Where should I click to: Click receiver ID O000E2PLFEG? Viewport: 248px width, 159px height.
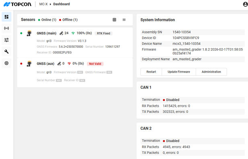click(x=62, y=53)
